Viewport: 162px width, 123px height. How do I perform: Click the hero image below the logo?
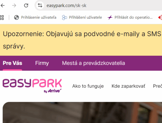(x=82, y=113)
